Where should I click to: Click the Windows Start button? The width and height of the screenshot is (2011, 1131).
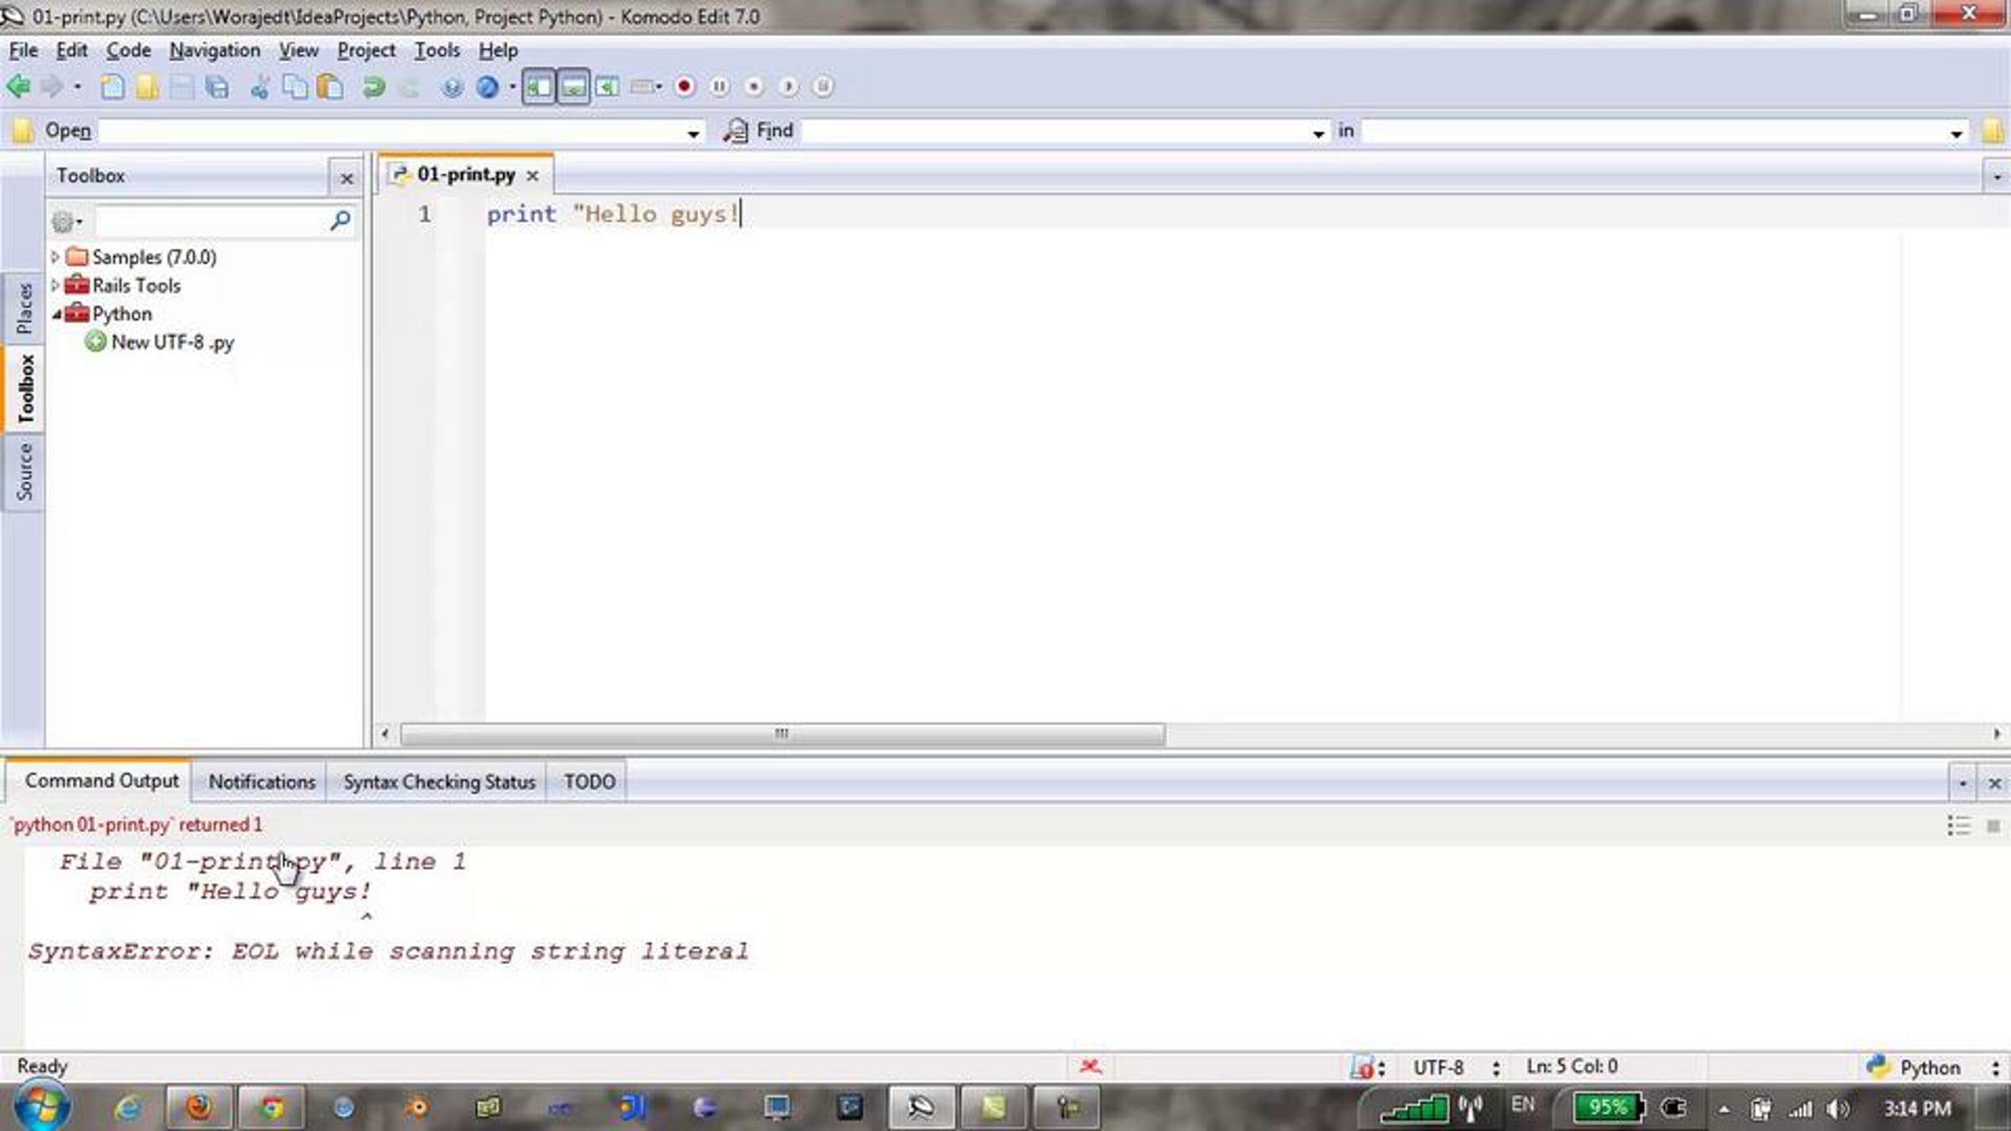pyautogui.click(x=42, y=1108)
